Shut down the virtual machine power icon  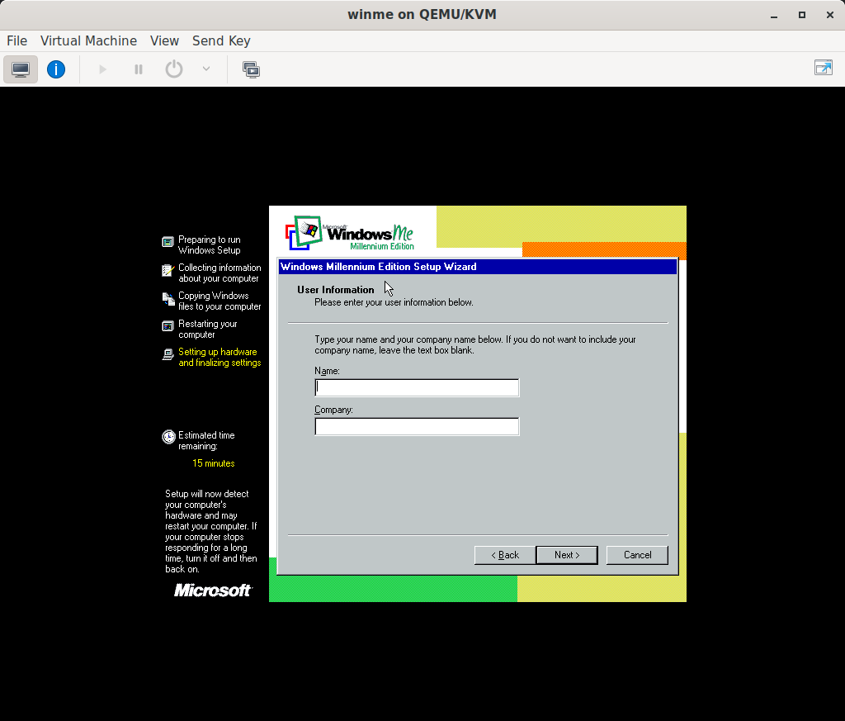coord(174,69)
